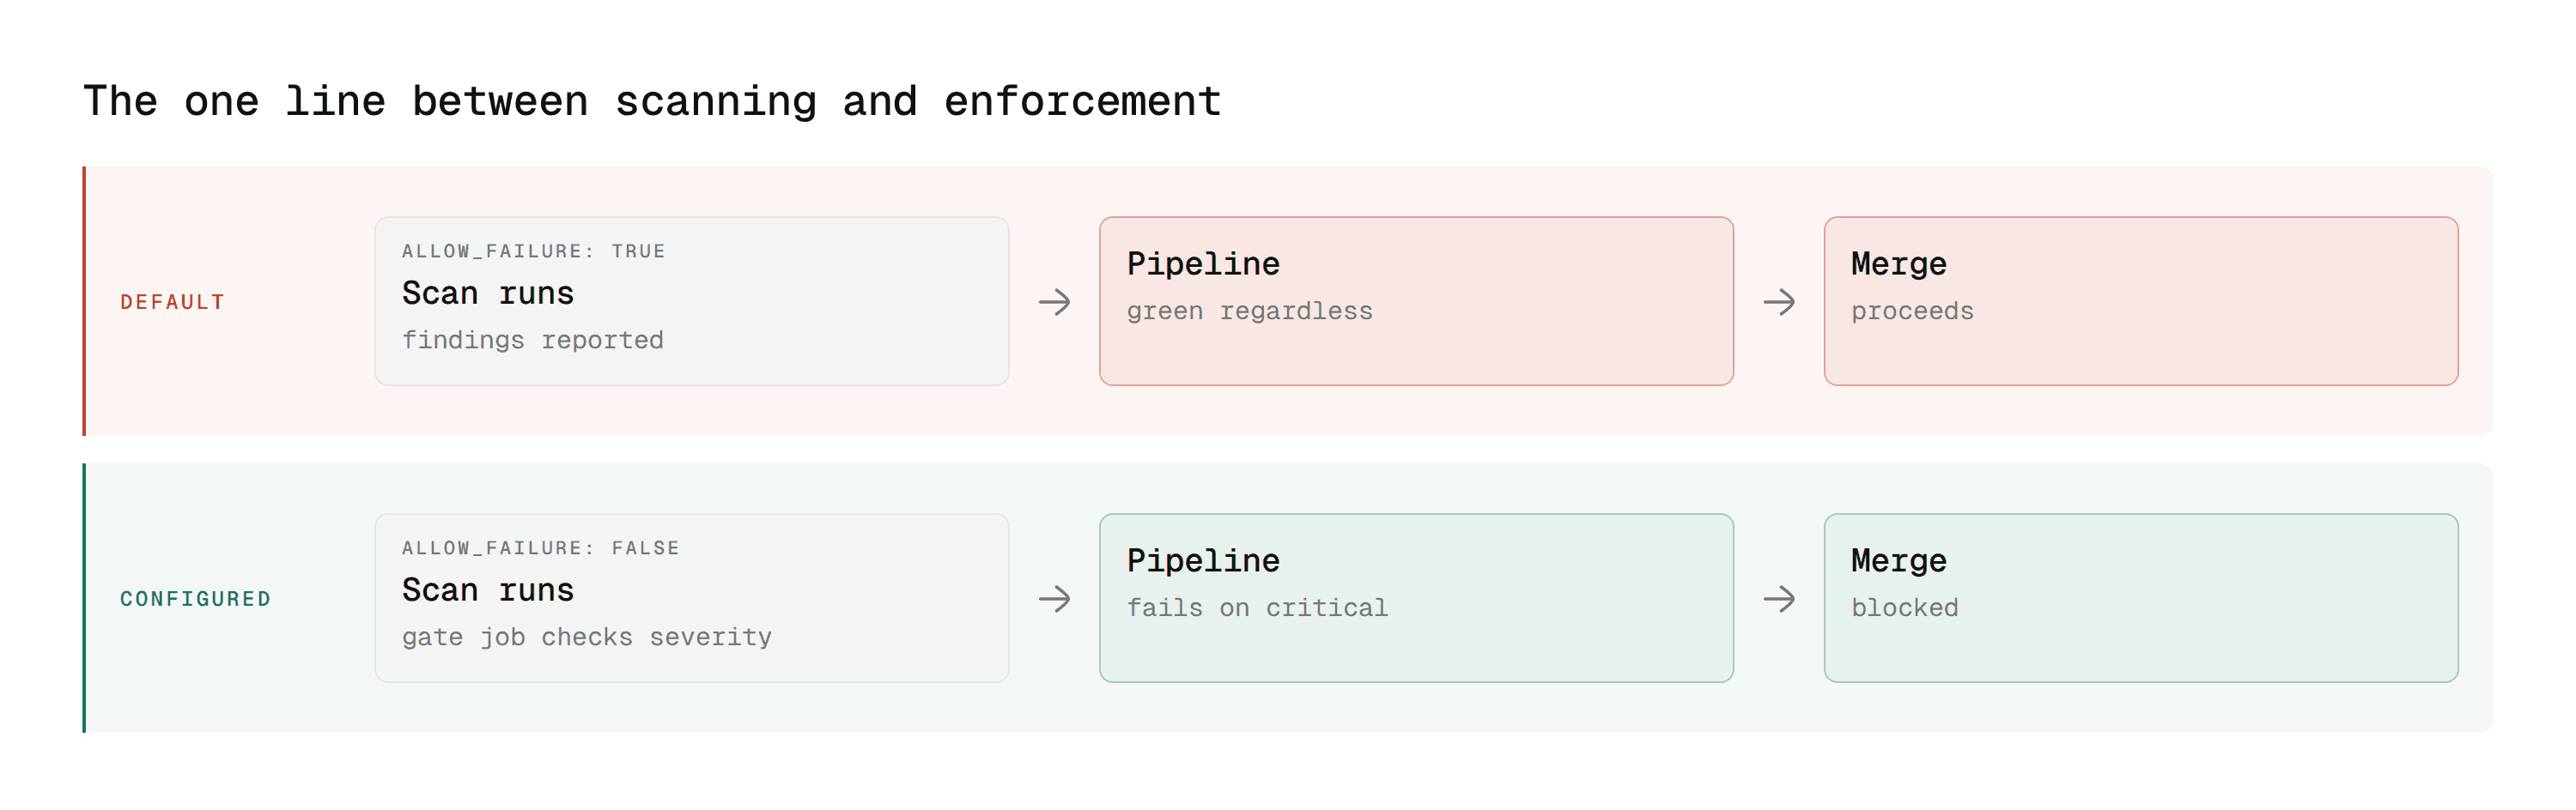Click the ALLOW_FAILURE: FALSE label
Image resolution: width=2576 pixels, height=810 pixels.
540,547
